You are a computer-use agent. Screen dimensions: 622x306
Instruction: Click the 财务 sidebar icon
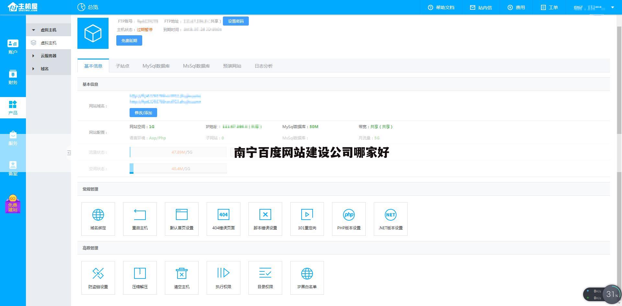coord(13,78)
